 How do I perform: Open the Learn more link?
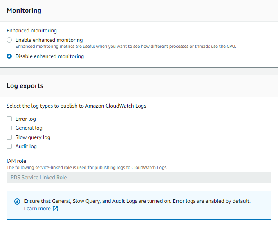pyautogui.click(x=37, y=209)
